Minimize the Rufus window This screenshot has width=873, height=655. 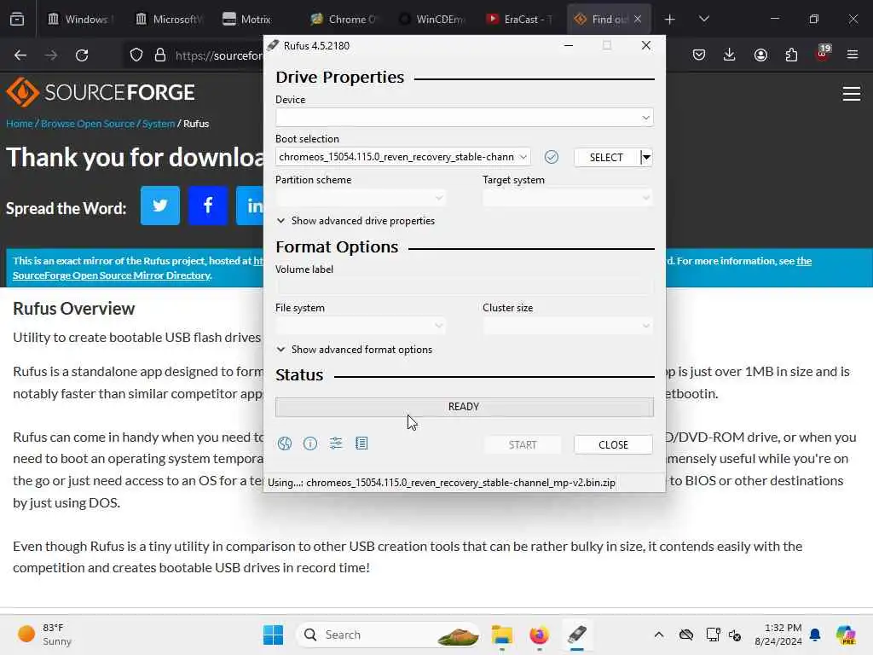pyautogui.click(x=569, y=46)
